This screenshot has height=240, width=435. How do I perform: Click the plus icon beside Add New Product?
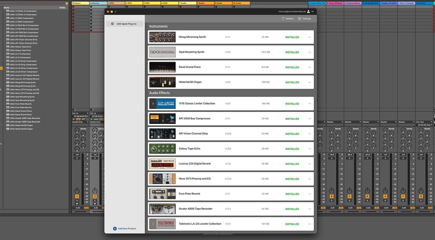pos(115,228)
